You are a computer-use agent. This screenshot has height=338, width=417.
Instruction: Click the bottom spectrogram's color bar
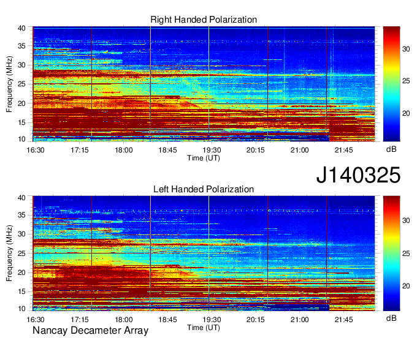click(391, 254)
